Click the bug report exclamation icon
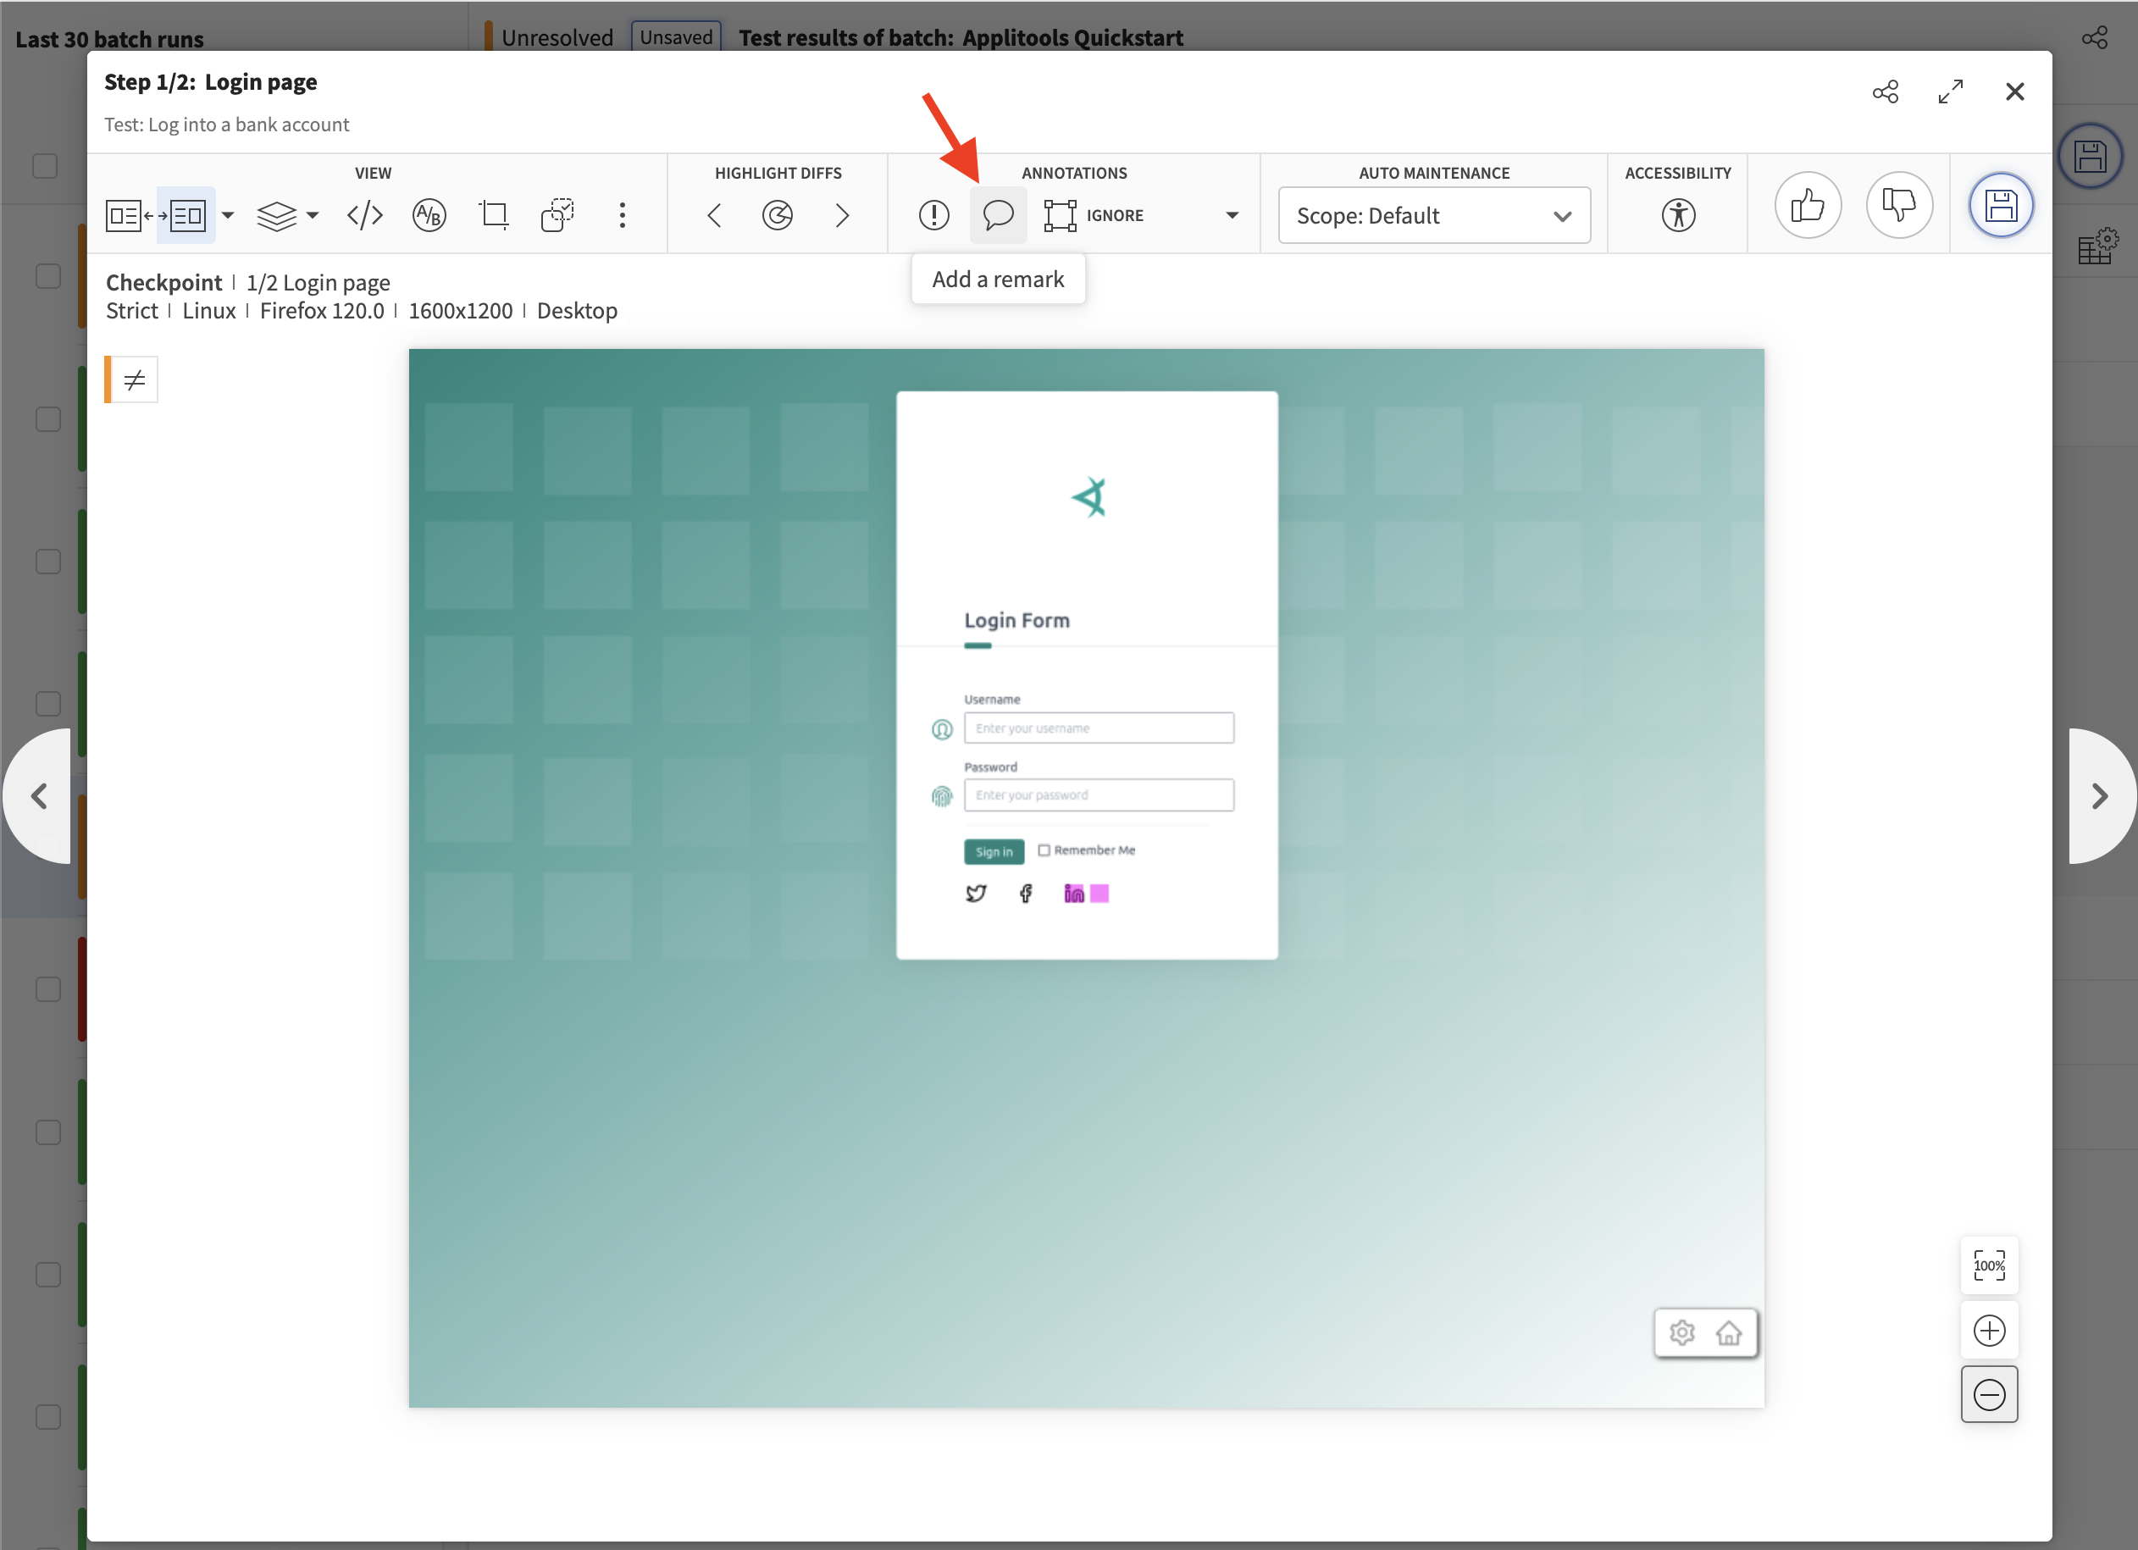 click(x=933, y=216)
